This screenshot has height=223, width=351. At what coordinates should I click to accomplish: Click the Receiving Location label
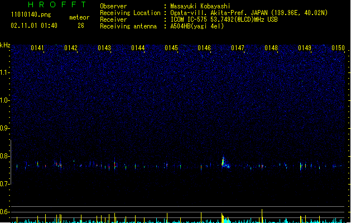pos(130,13)
